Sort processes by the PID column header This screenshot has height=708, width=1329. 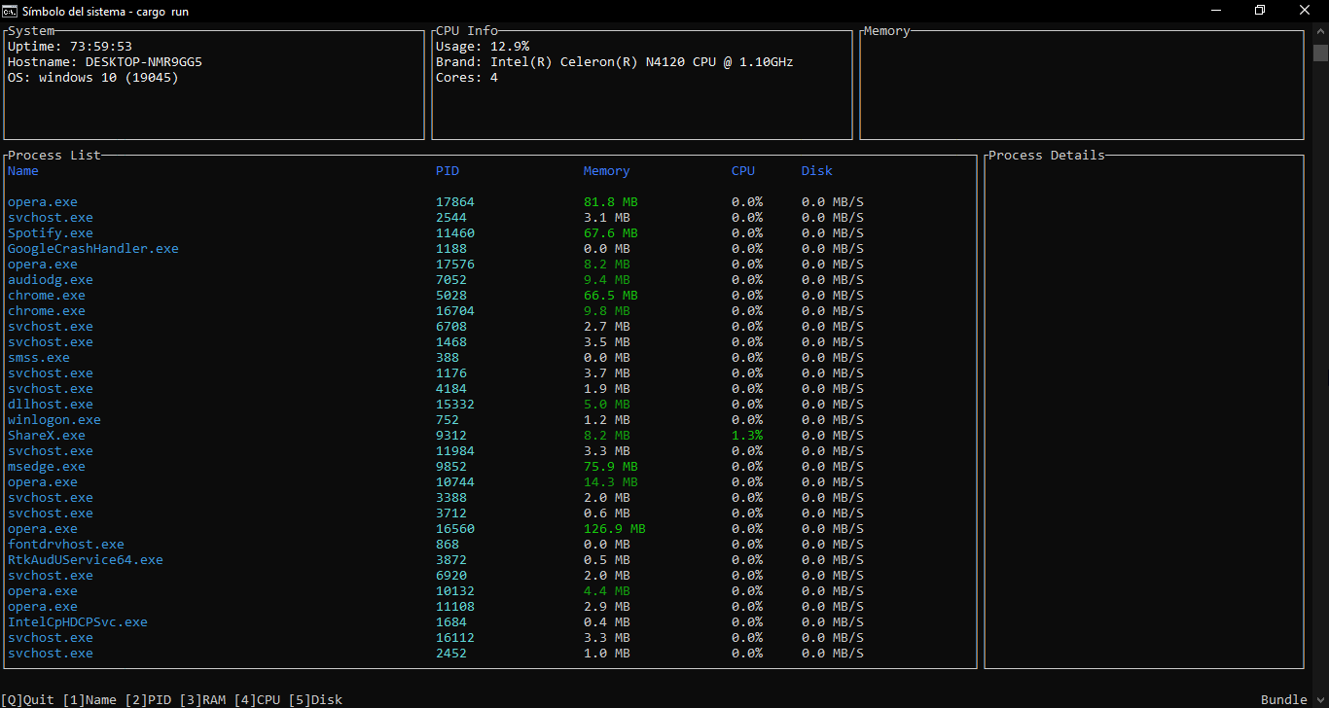(448, 170)
